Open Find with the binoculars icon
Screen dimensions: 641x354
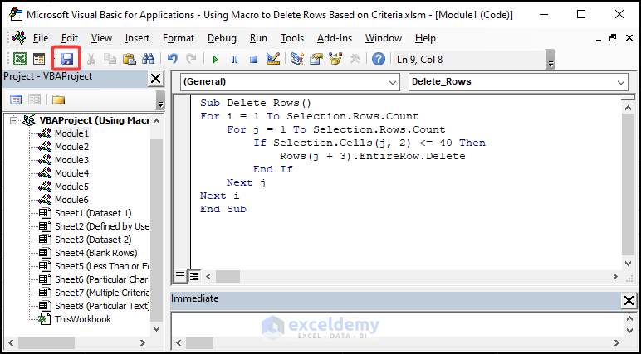pyautogui.click(x=148, y=59)
